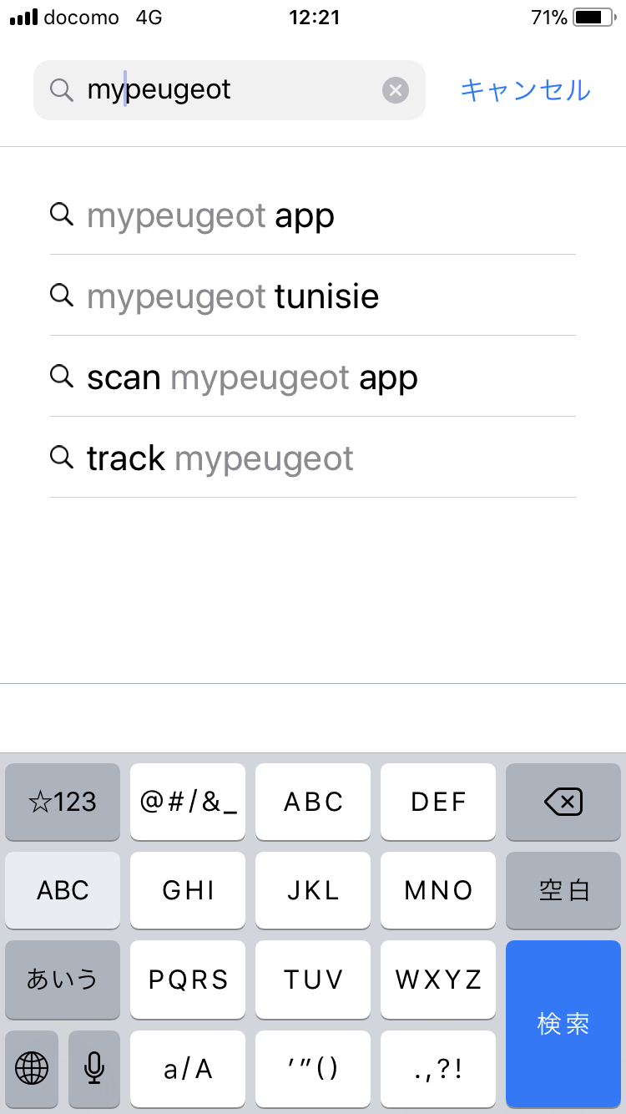Screen dimensions: 626x1114
Task: Tap the 空白 space key
Action: coord(563,891)
